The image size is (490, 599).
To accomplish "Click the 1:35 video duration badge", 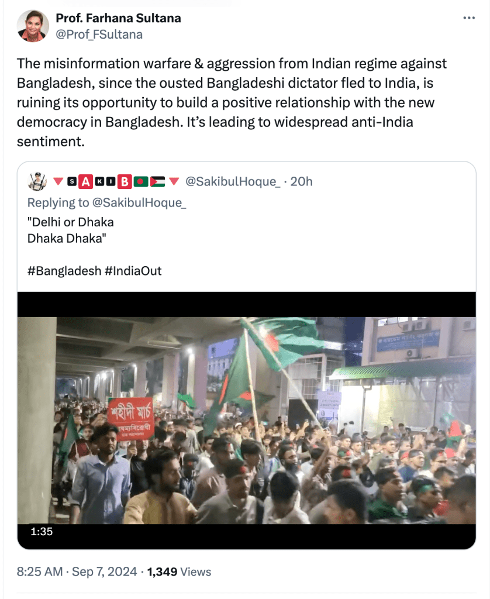I will (x=40, y=532).
